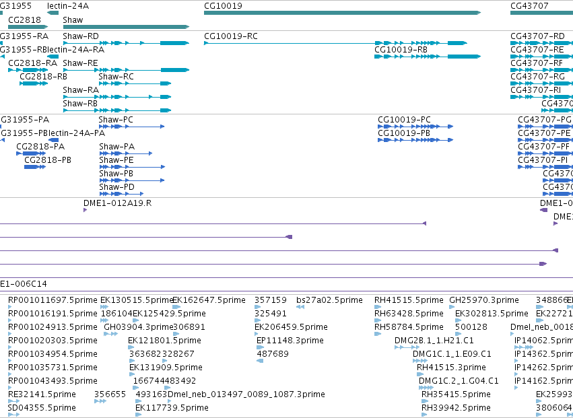Viewport: 573px width, 418px height.
Task: Select the CG43707-PF protein label
Action: coord(544,147)
